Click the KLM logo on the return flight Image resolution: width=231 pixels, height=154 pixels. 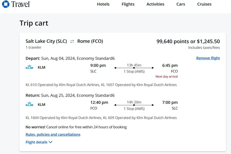pyautogui.click(x=29, y=104)
